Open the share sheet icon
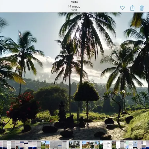 click(x=132, y=8)
